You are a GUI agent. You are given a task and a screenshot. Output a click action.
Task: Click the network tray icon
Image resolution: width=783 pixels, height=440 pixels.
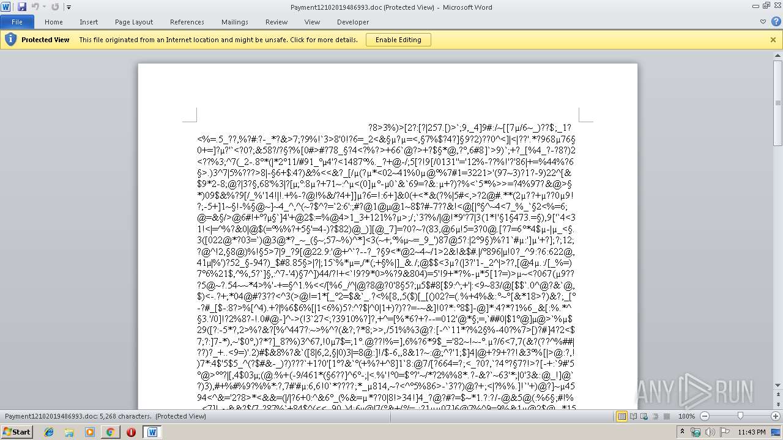[x=696, y=432]
